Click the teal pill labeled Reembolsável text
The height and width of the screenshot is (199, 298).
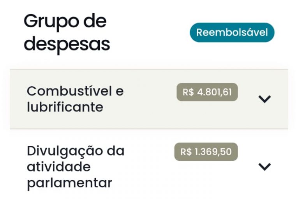232,32
